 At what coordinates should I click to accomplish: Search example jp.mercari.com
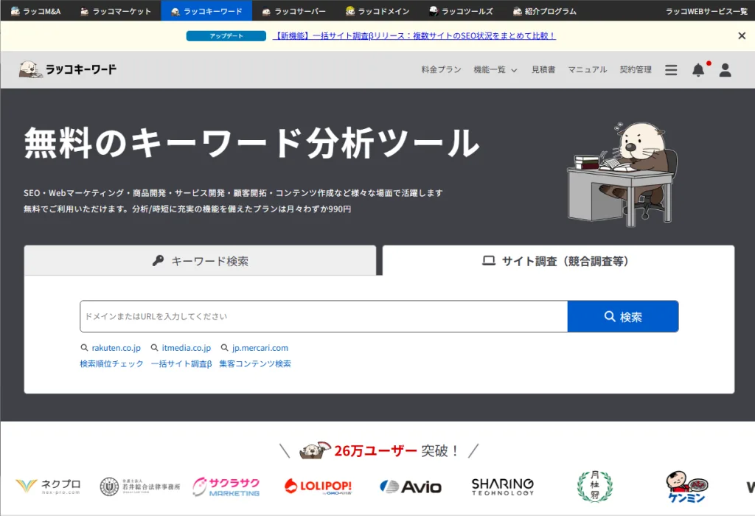point(254,347)
